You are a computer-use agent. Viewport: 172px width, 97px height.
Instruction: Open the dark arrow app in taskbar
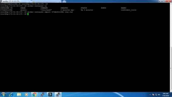(x=50, y=95)
